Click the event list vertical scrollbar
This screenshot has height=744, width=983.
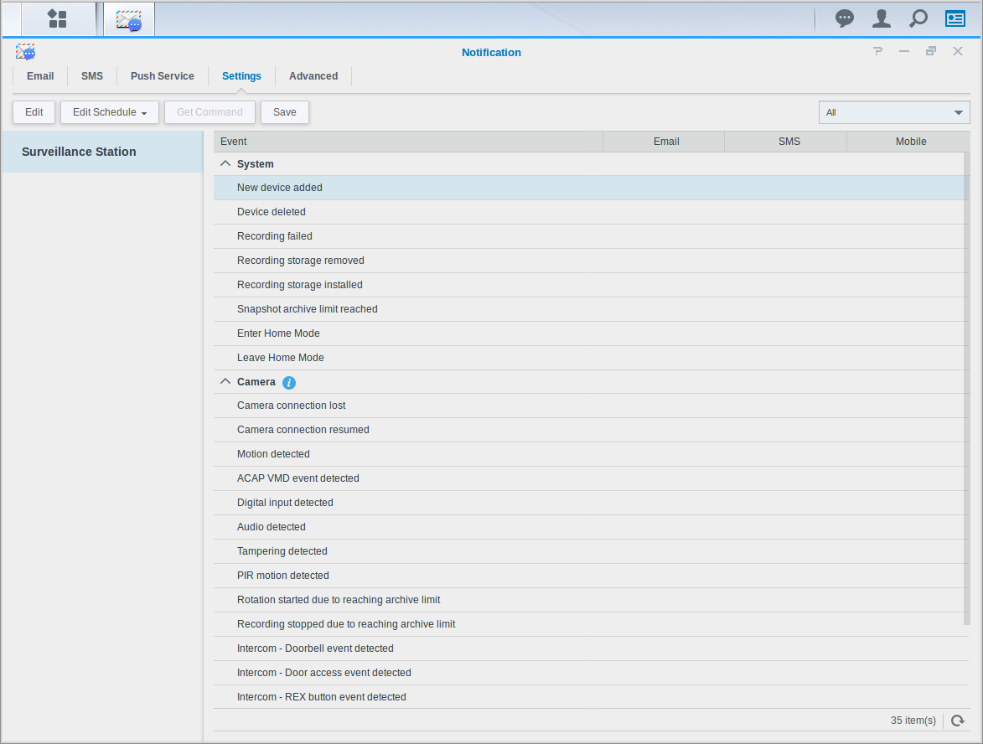pyautogui.click(x=967, y=389)
